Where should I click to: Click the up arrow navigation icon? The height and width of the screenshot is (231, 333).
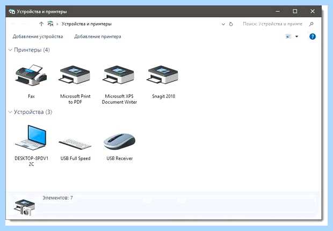pos(41,24)
